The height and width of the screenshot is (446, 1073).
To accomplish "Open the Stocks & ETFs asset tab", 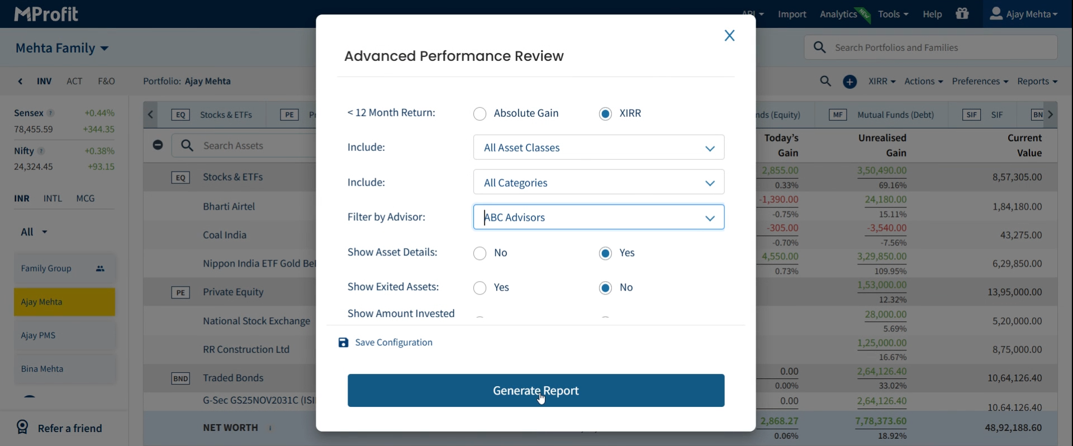I will (212, 115).
